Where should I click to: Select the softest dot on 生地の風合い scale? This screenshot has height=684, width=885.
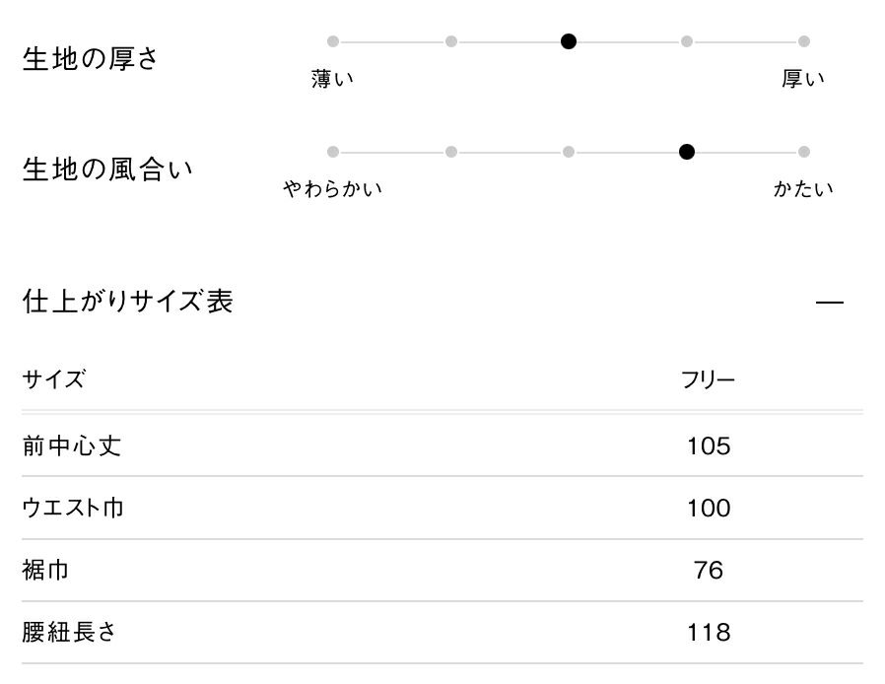pos(333,152)
